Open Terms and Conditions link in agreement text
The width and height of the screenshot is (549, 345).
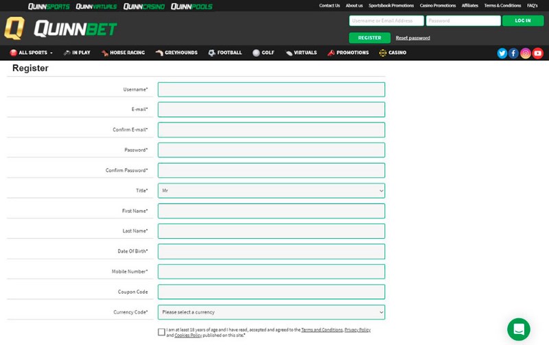click(322, 330)
